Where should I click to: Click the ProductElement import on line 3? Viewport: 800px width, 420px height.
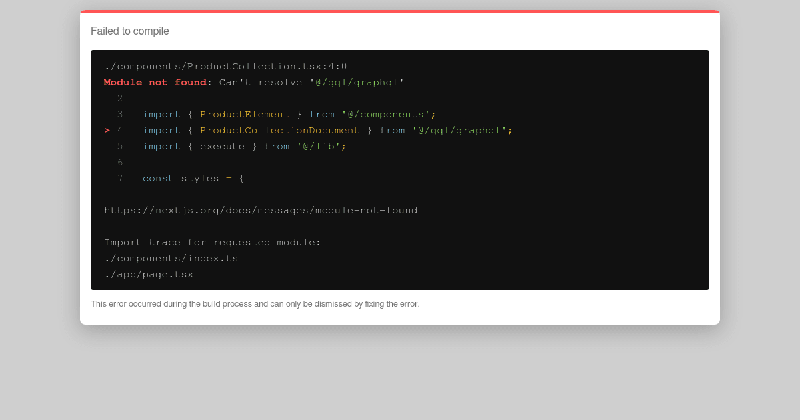[x=244, y=114]
